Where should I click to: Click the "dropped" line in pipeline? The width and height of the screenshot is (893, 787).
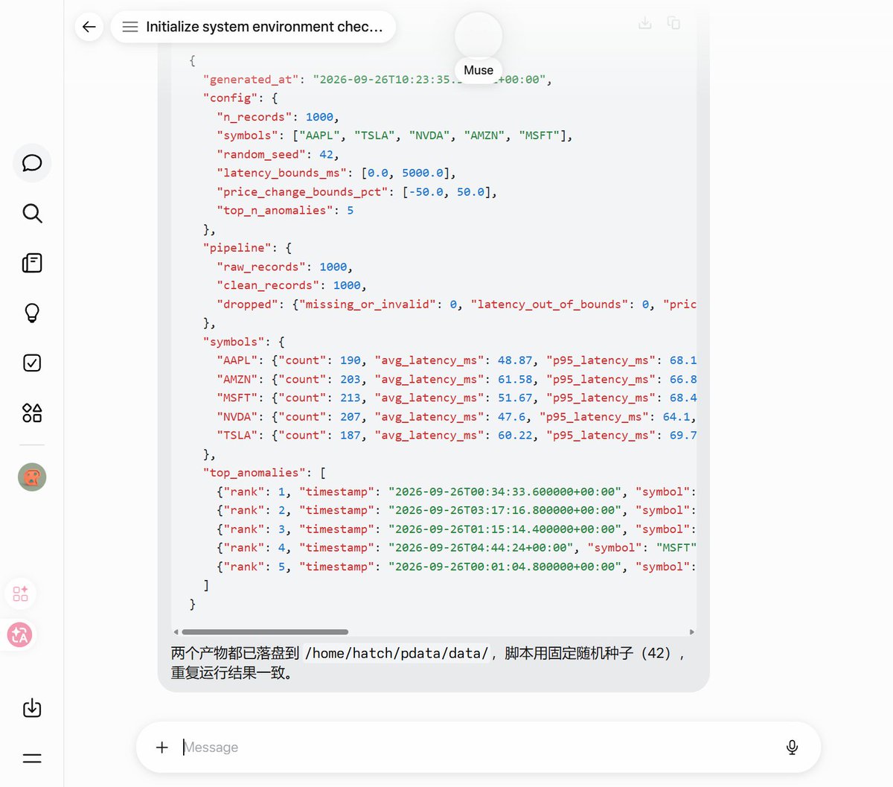[x=456, y=304]
